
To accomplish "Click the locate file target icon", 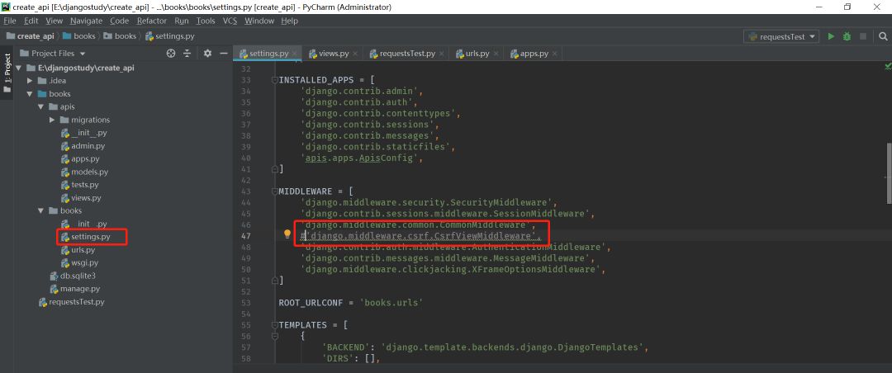I will [x=171, y=53].
